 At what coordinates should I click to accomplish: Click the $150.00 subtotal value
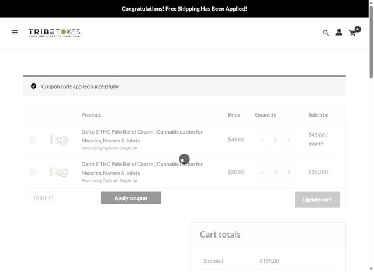pyautogui.click(x=318, y=172)
